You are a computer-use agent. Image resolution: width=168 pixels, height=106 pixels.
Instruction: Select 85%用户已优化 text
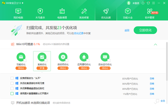click(x=130, y=79)
